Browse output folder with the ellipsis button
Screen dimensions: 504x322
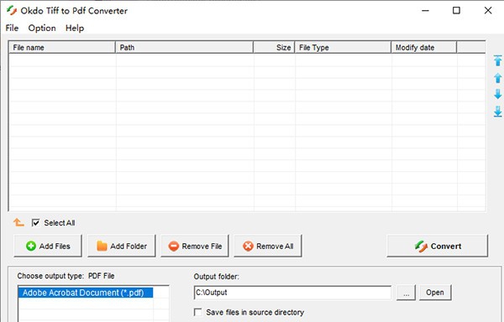click(x=406, y=293)
